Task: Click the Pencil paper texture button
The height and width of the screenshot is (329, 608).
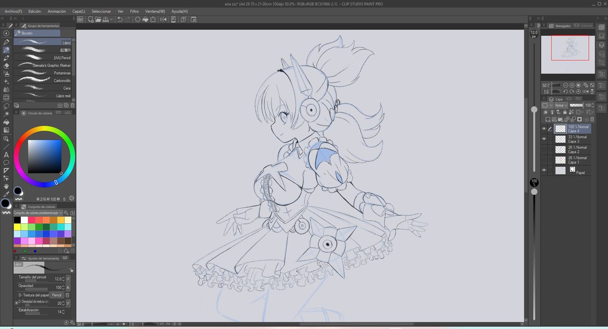Action: coord(57,295)
